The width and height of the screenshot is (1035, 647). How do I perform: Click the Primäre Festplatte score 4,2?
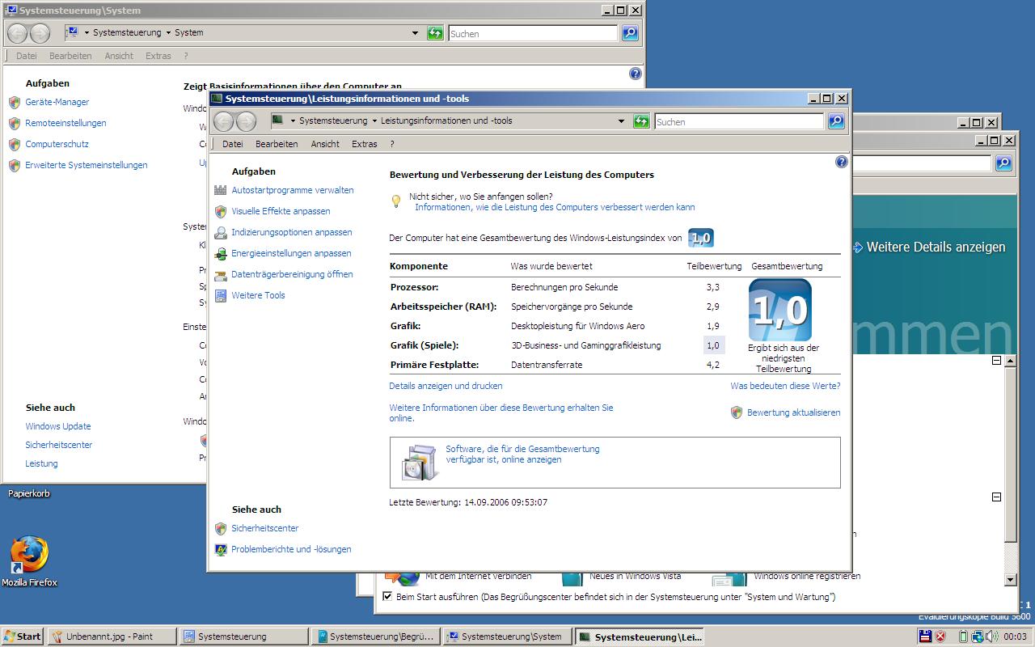coord(713,365)
